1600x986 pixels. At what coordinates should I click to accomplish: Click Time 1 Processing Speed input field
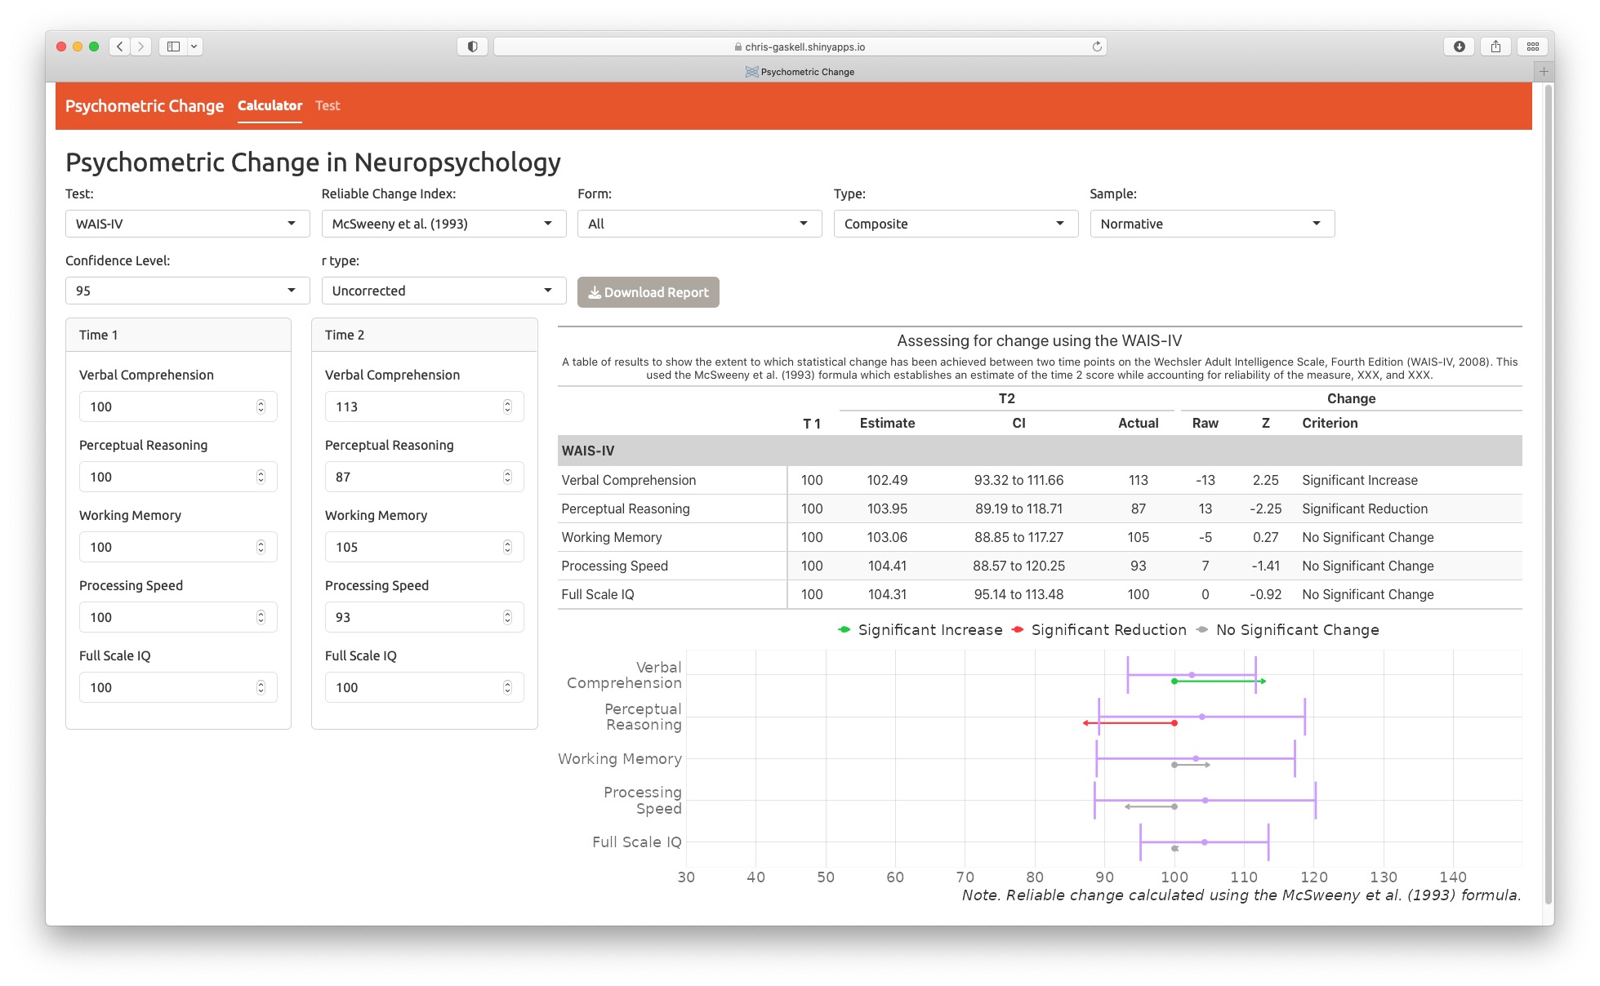coord(178,617)
